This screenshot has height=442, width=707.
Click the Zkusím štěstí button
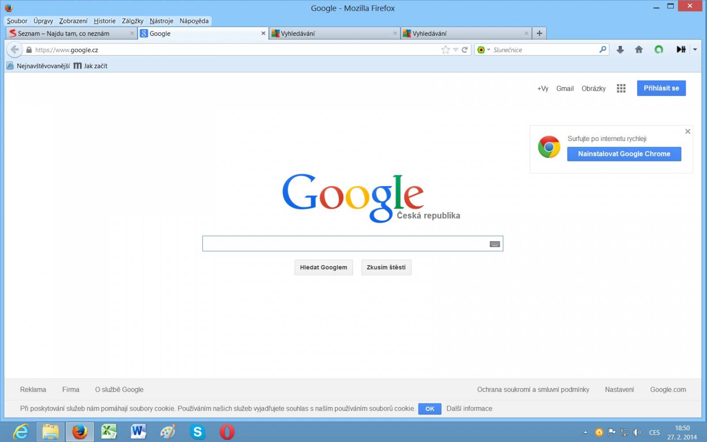pos(386,267)
